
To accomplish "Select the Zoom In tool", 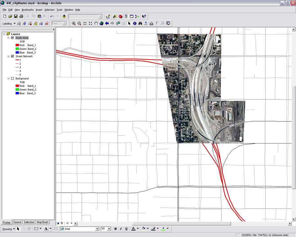I will [74, 23].
